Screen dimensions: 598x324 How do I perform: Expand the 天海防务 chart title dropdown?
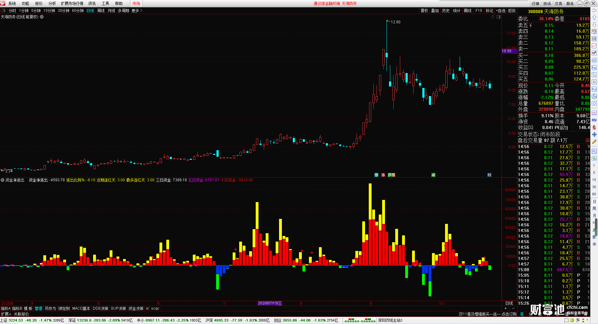pos(42,17)
